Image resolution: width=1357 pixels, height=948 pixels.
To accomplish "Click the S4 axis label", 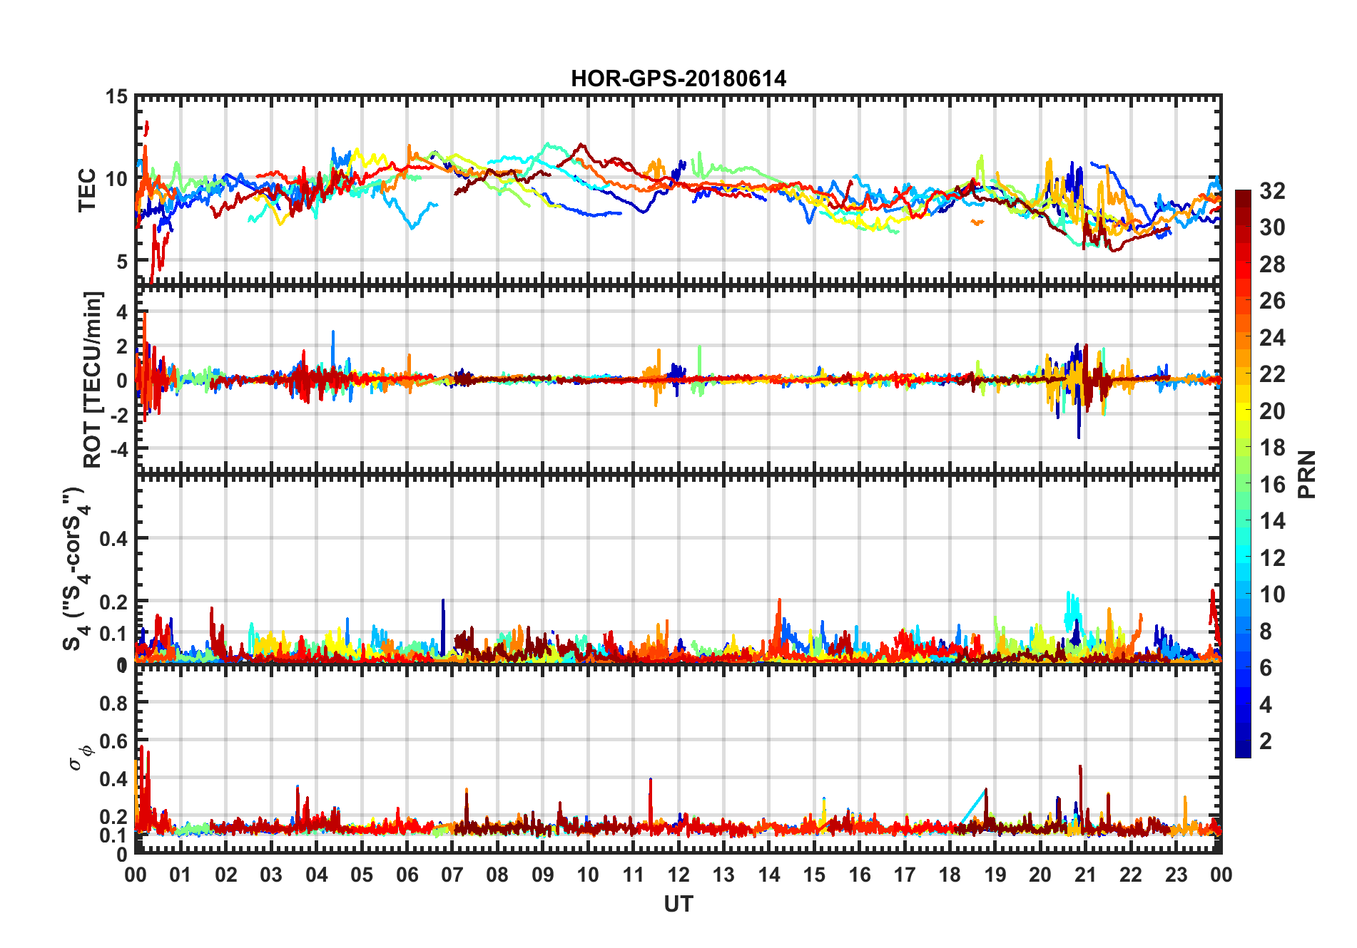I will click(x=77, y=569).
